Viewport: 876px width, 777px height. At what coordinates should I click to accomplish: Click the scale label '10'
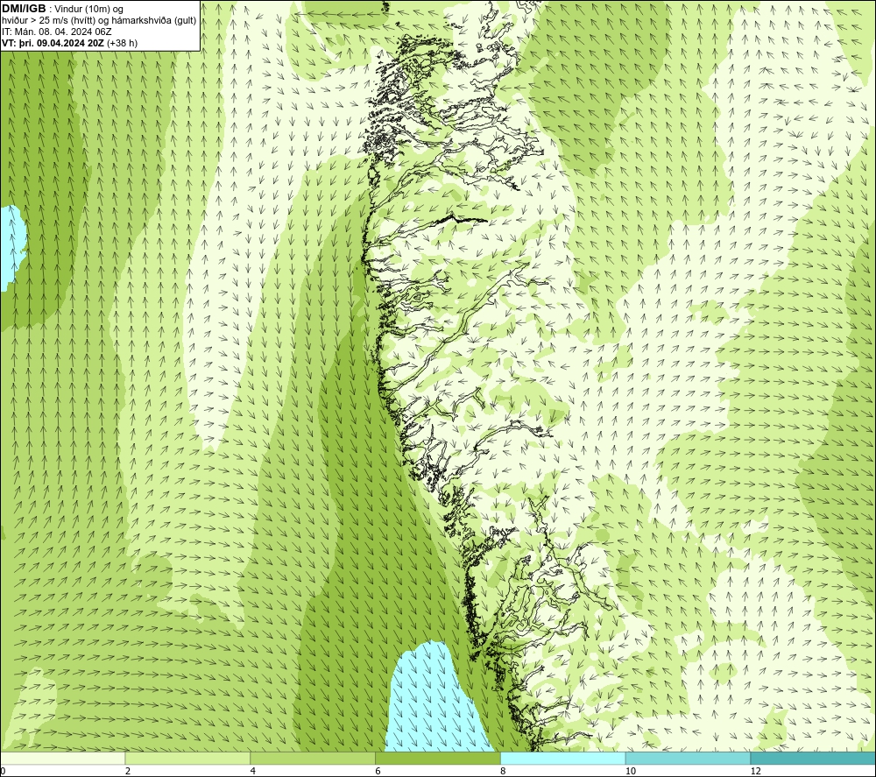point(630,772)
